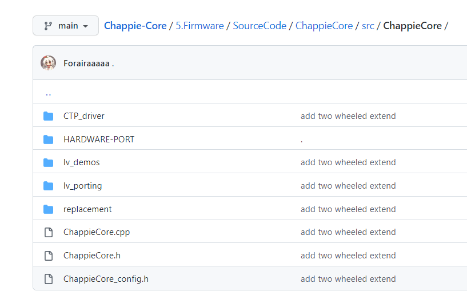Image resolution: width=467 pixels, height=307 pixels.
Task: Click the ChappieCore.cpp file icon
Action: [x=49, y=232]
